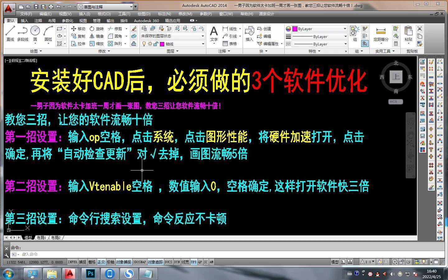The image size is (448, 280).
Task: Select the Move (移动) modify tool
Action: tap(78, 29)
